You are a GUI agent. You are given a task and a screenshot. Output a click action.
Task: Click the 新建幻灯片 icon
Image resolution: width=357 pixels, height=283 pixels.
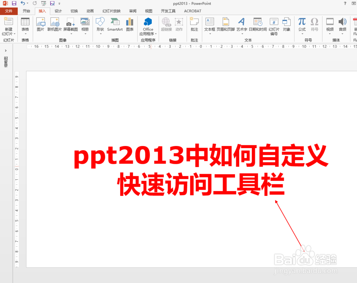point(9,21)
